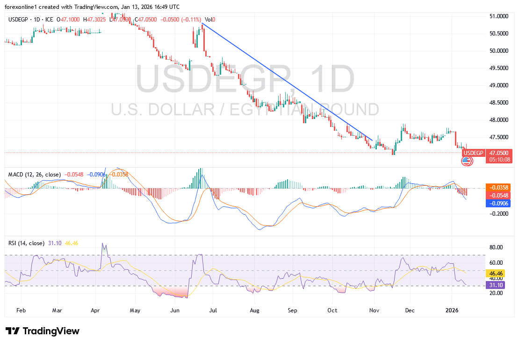
Task: Click the red USDEGP symbol price tag
Action: tap(473, 153)
